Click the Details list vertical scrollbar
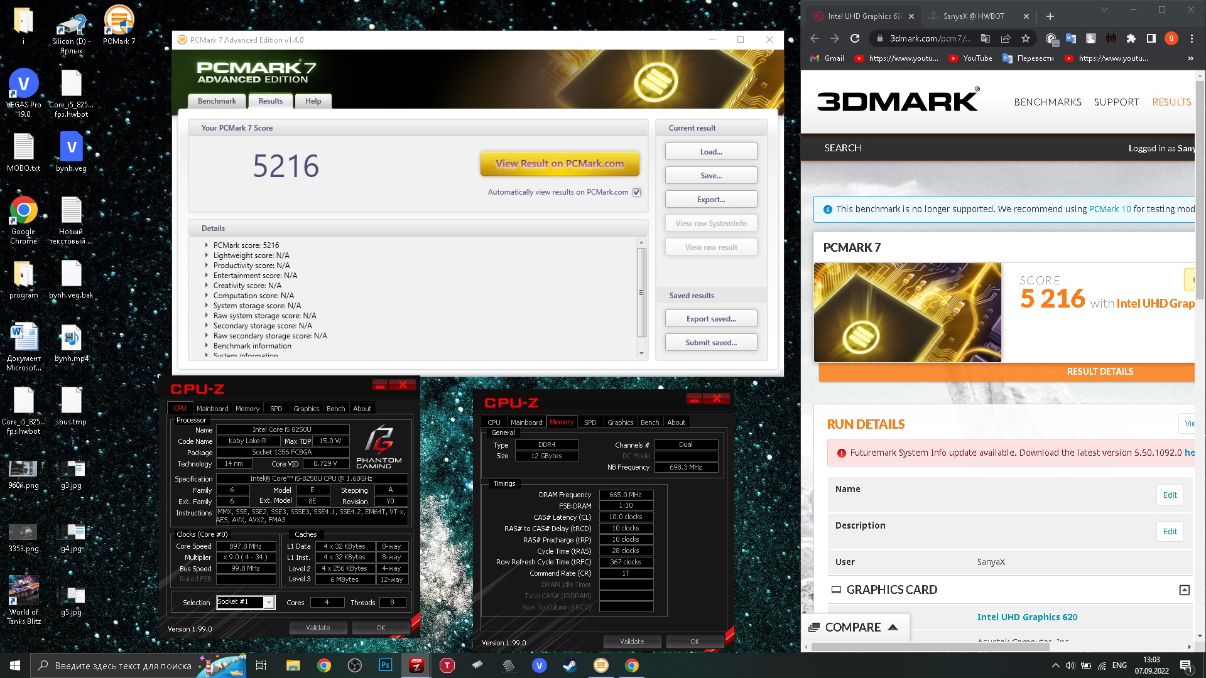Image resolution: width=1206 pixels, height=678 pixels. pos(641,293)
